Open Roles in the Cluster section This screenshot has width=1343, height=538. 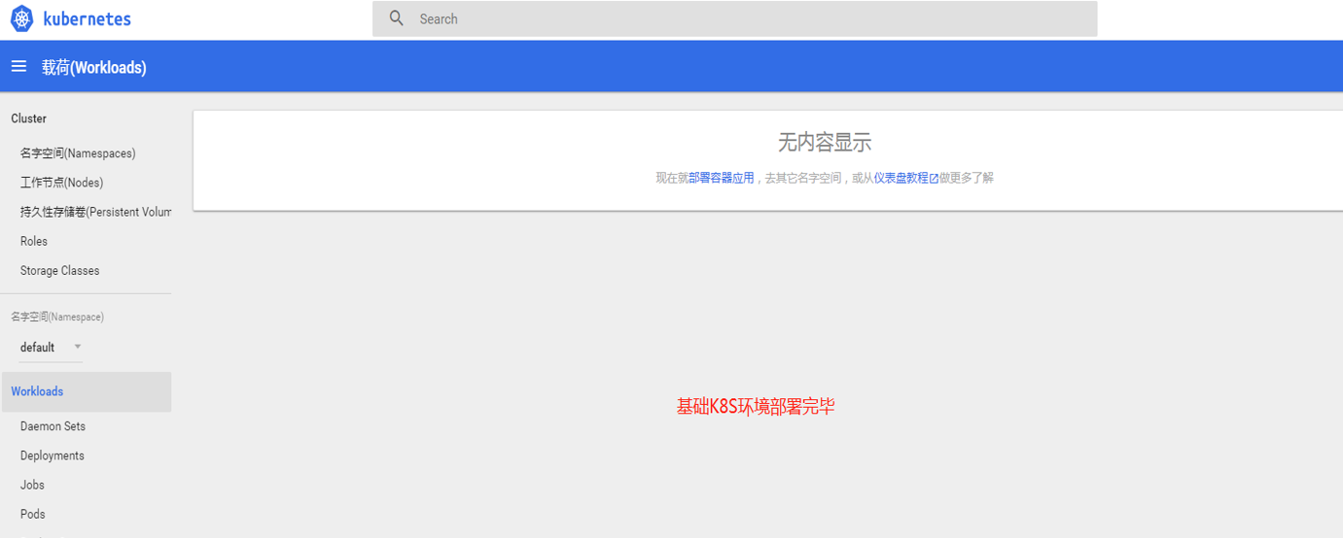[x=34, y=241]
